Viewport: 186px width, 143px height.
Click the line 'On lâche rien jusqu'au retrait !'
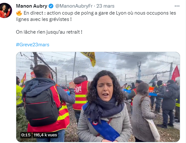(49, 32)
